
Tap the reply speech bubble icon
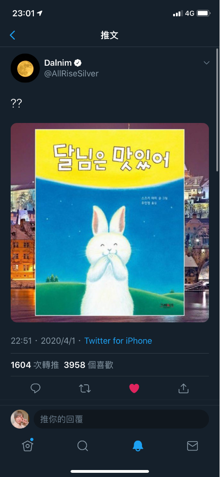point(35,388)
